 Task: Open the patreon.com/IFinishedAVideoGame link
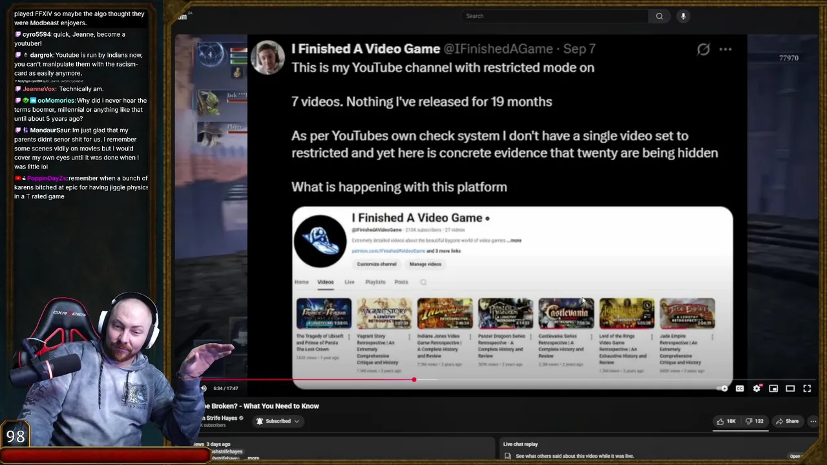click(388, 251)
